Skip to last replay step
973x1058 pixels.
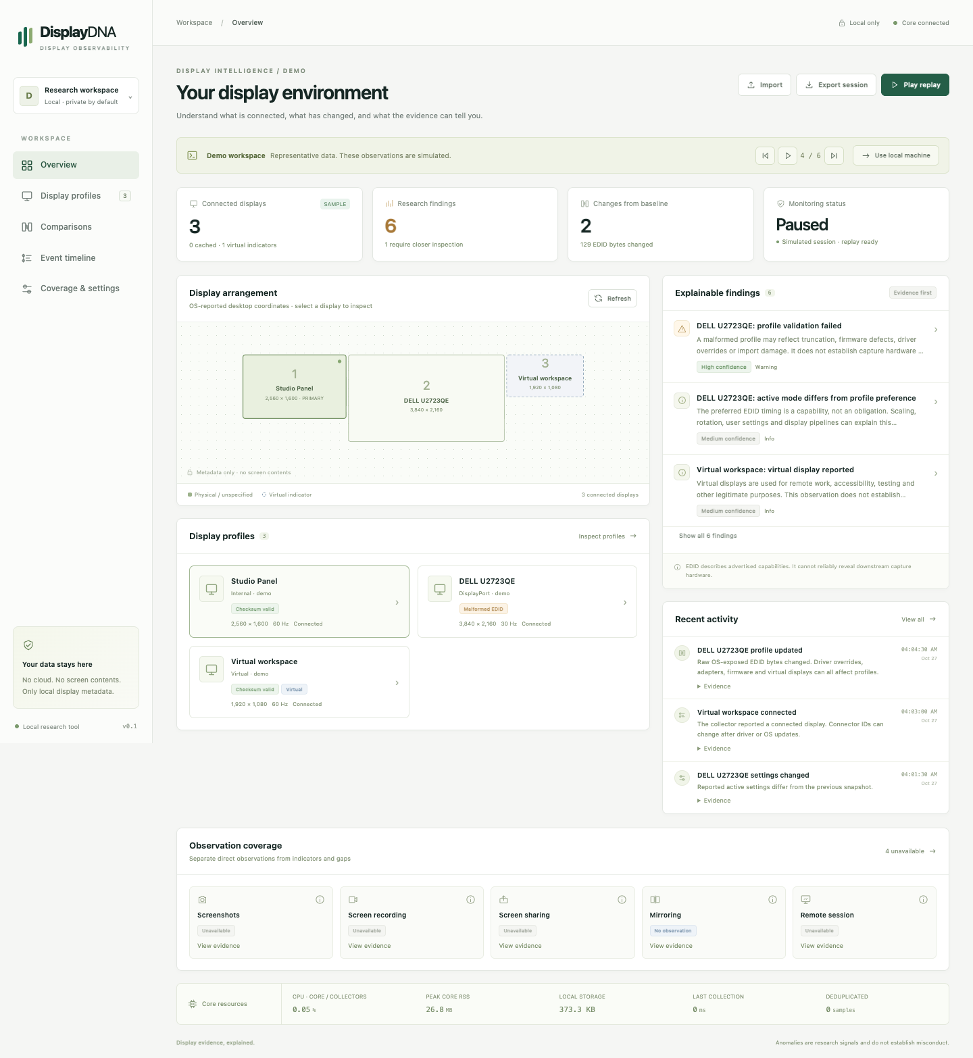(x=834, y=155)
